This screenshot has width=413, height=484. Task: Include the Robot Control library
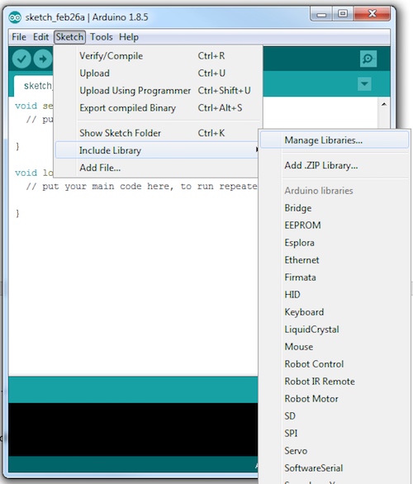335,364
